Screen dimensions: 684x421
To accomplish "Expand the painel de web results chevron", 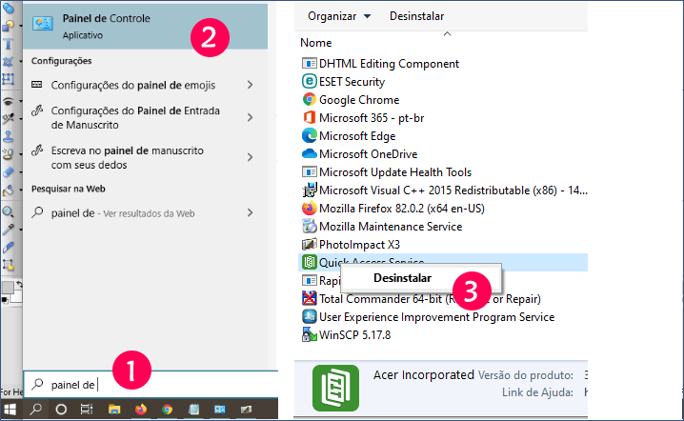I will (250, 212).
